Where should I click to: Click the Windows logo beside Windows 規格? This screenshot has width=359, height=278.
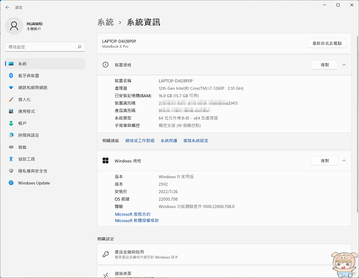click(x=105, y=161)
